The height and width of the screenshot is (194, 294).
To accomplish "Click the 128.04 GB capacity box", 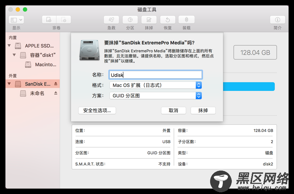I will [255, 52].
